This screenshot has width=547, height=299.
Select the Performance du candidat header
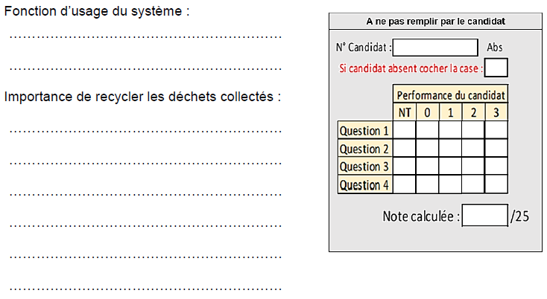[450, 94]
